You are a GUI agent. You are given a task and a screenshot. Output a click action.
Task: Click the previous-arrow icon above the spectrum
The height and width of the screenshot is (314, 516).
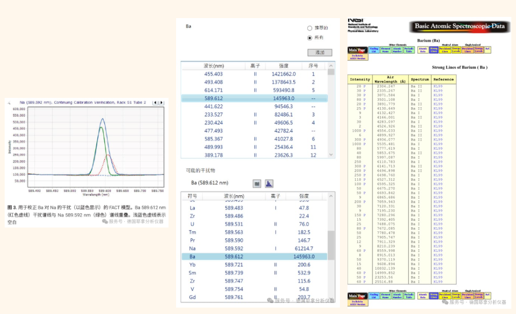pyautogui.click(x=155, y=103)
